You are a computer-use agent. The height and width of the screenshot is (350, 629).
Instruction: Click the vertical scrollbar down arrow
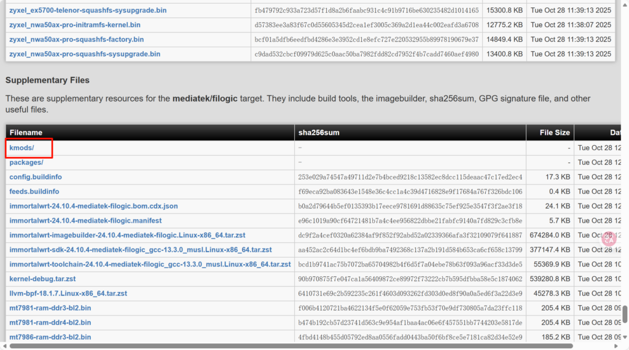tap(624, 336)
